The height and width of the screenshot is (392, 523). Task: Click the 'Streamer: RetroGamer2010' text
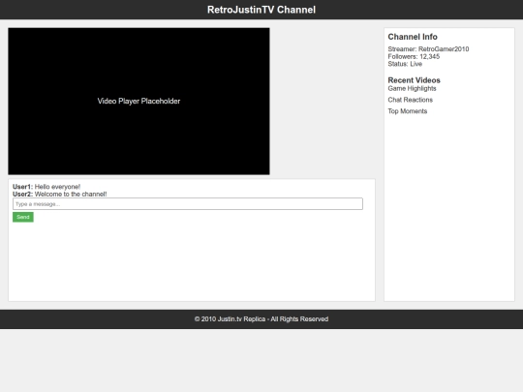pyautogui.click(x=428, y=49)
